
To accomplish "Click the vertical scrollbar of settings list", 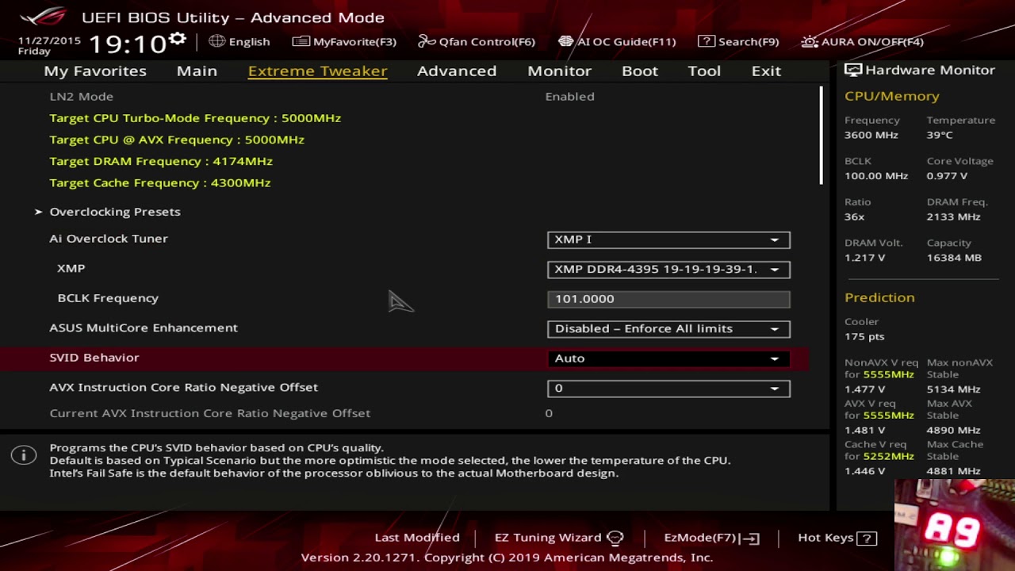I will (821, 135).
